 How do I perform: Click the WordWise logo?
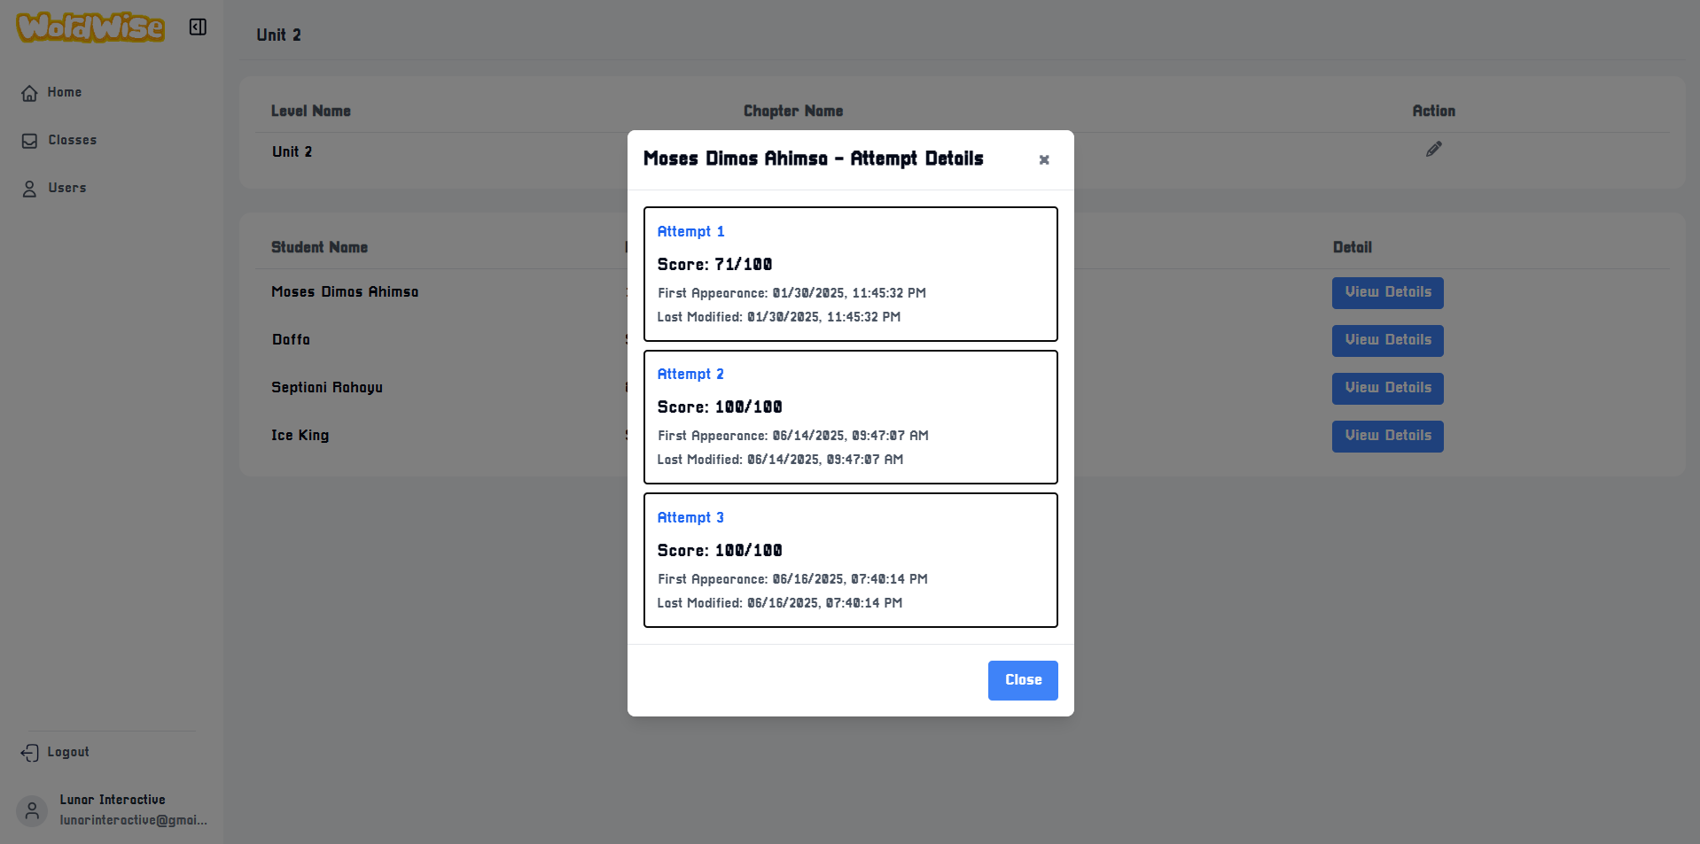point(90,27)
